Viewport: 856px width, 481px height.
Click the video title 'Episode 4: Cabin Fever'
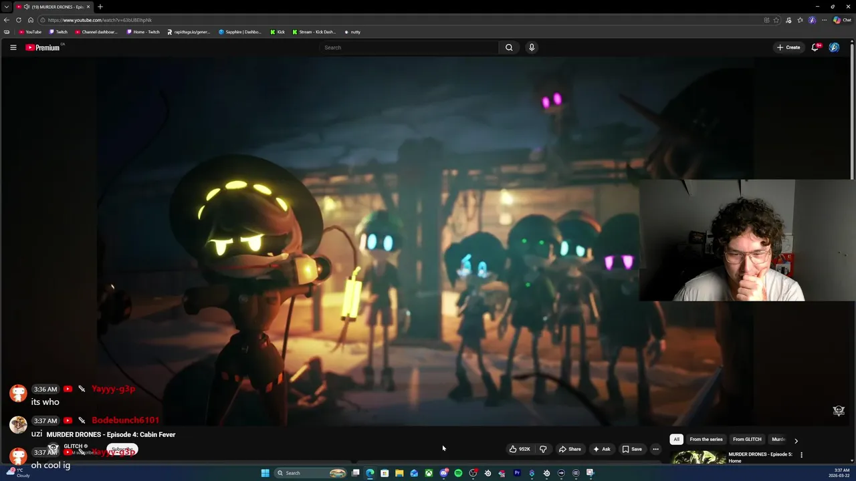pyautogui.click(x=111, y=434)
